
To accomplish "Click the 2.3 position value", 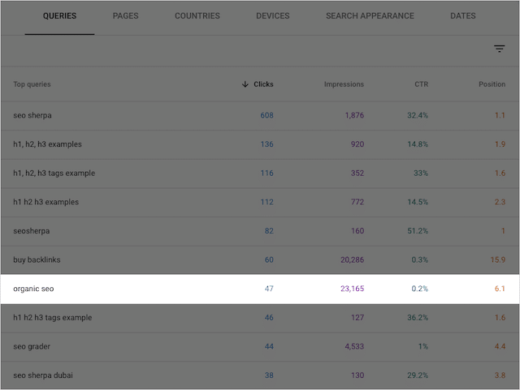I will point(500,202).
